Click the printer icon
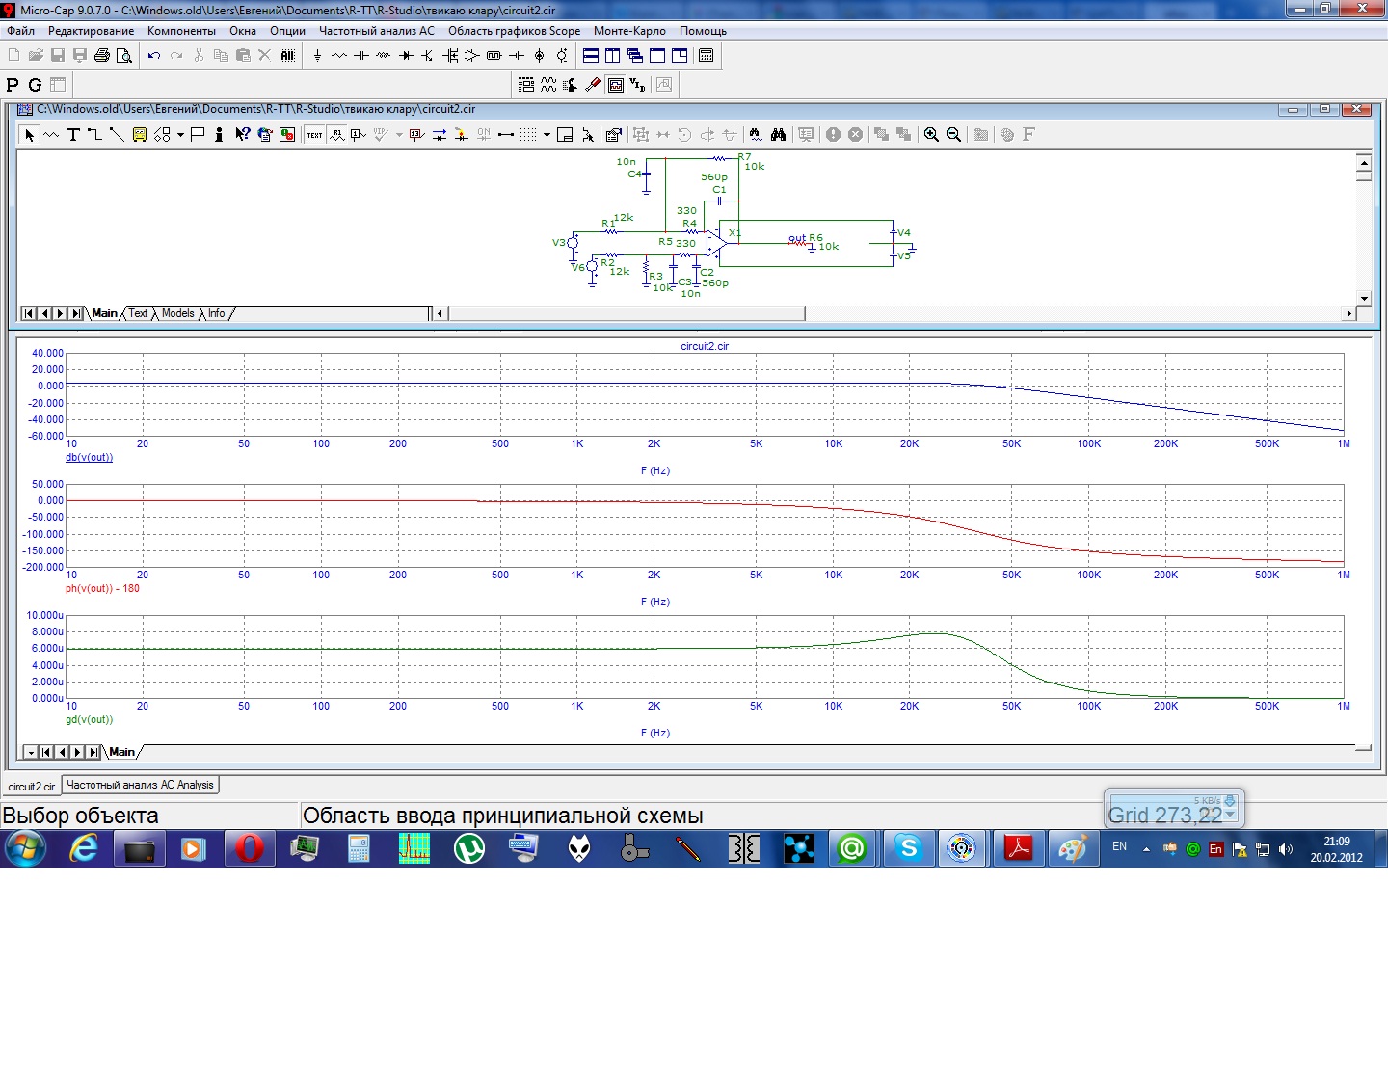The image size is (1388, 1071). pyautogui.click(x=102, y=56)
